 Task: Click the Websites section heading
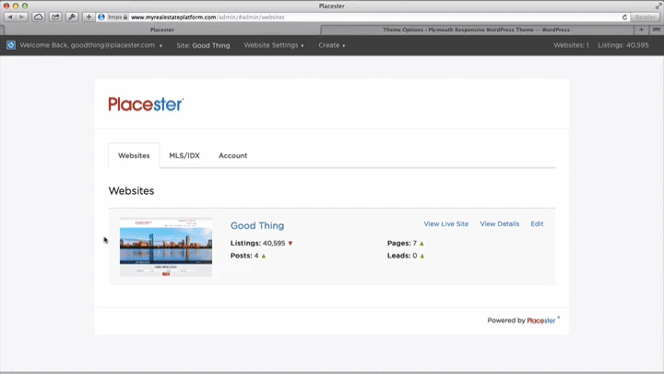[131, 191]
